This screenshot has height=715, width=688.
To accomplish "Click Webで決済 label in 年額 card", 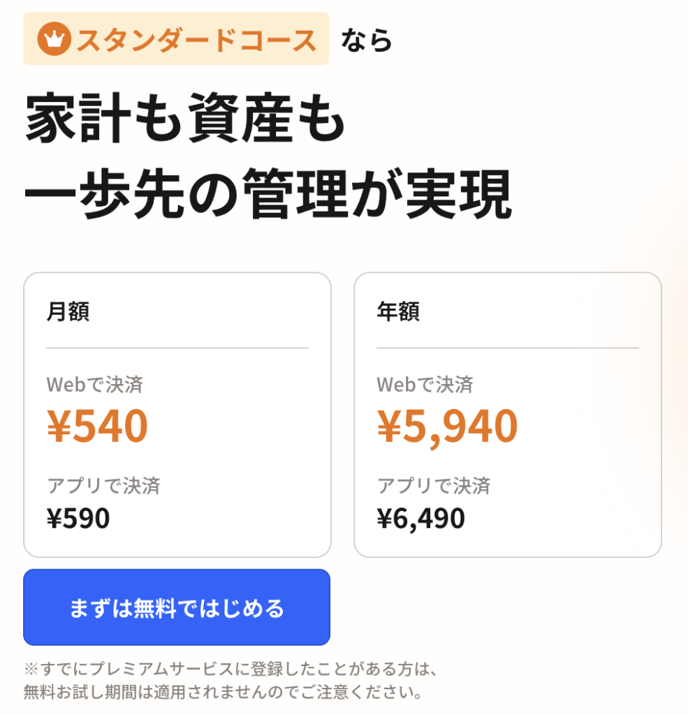I will point(425,384).
